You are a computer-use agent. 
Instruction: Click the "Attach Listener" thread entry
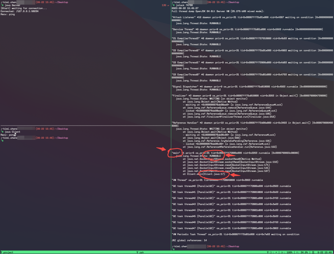click(252, 19)
